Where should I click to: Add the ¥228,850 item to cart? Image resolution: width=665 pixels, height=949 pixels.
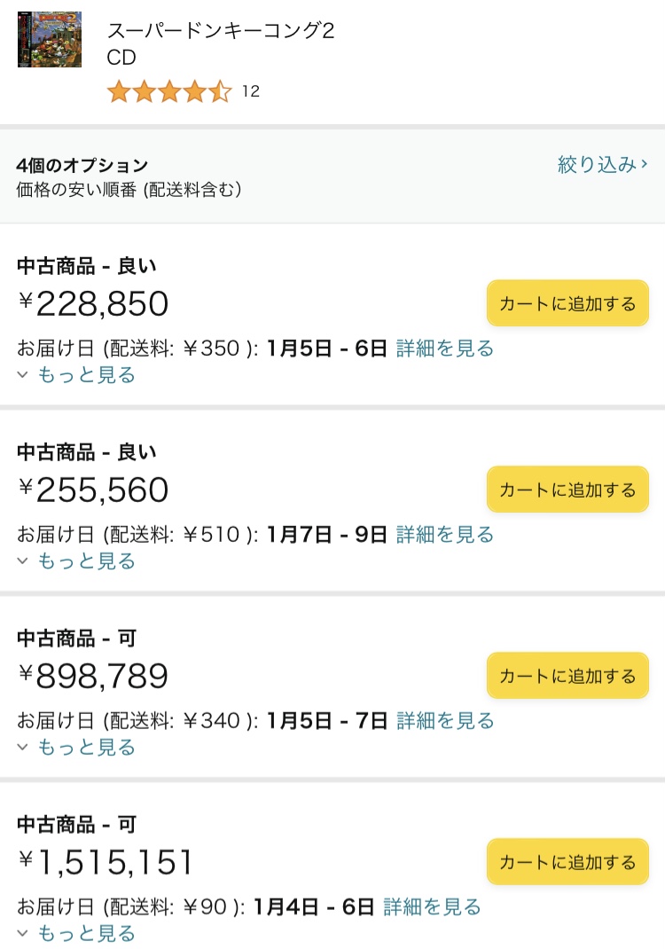[x=567, y=303]
